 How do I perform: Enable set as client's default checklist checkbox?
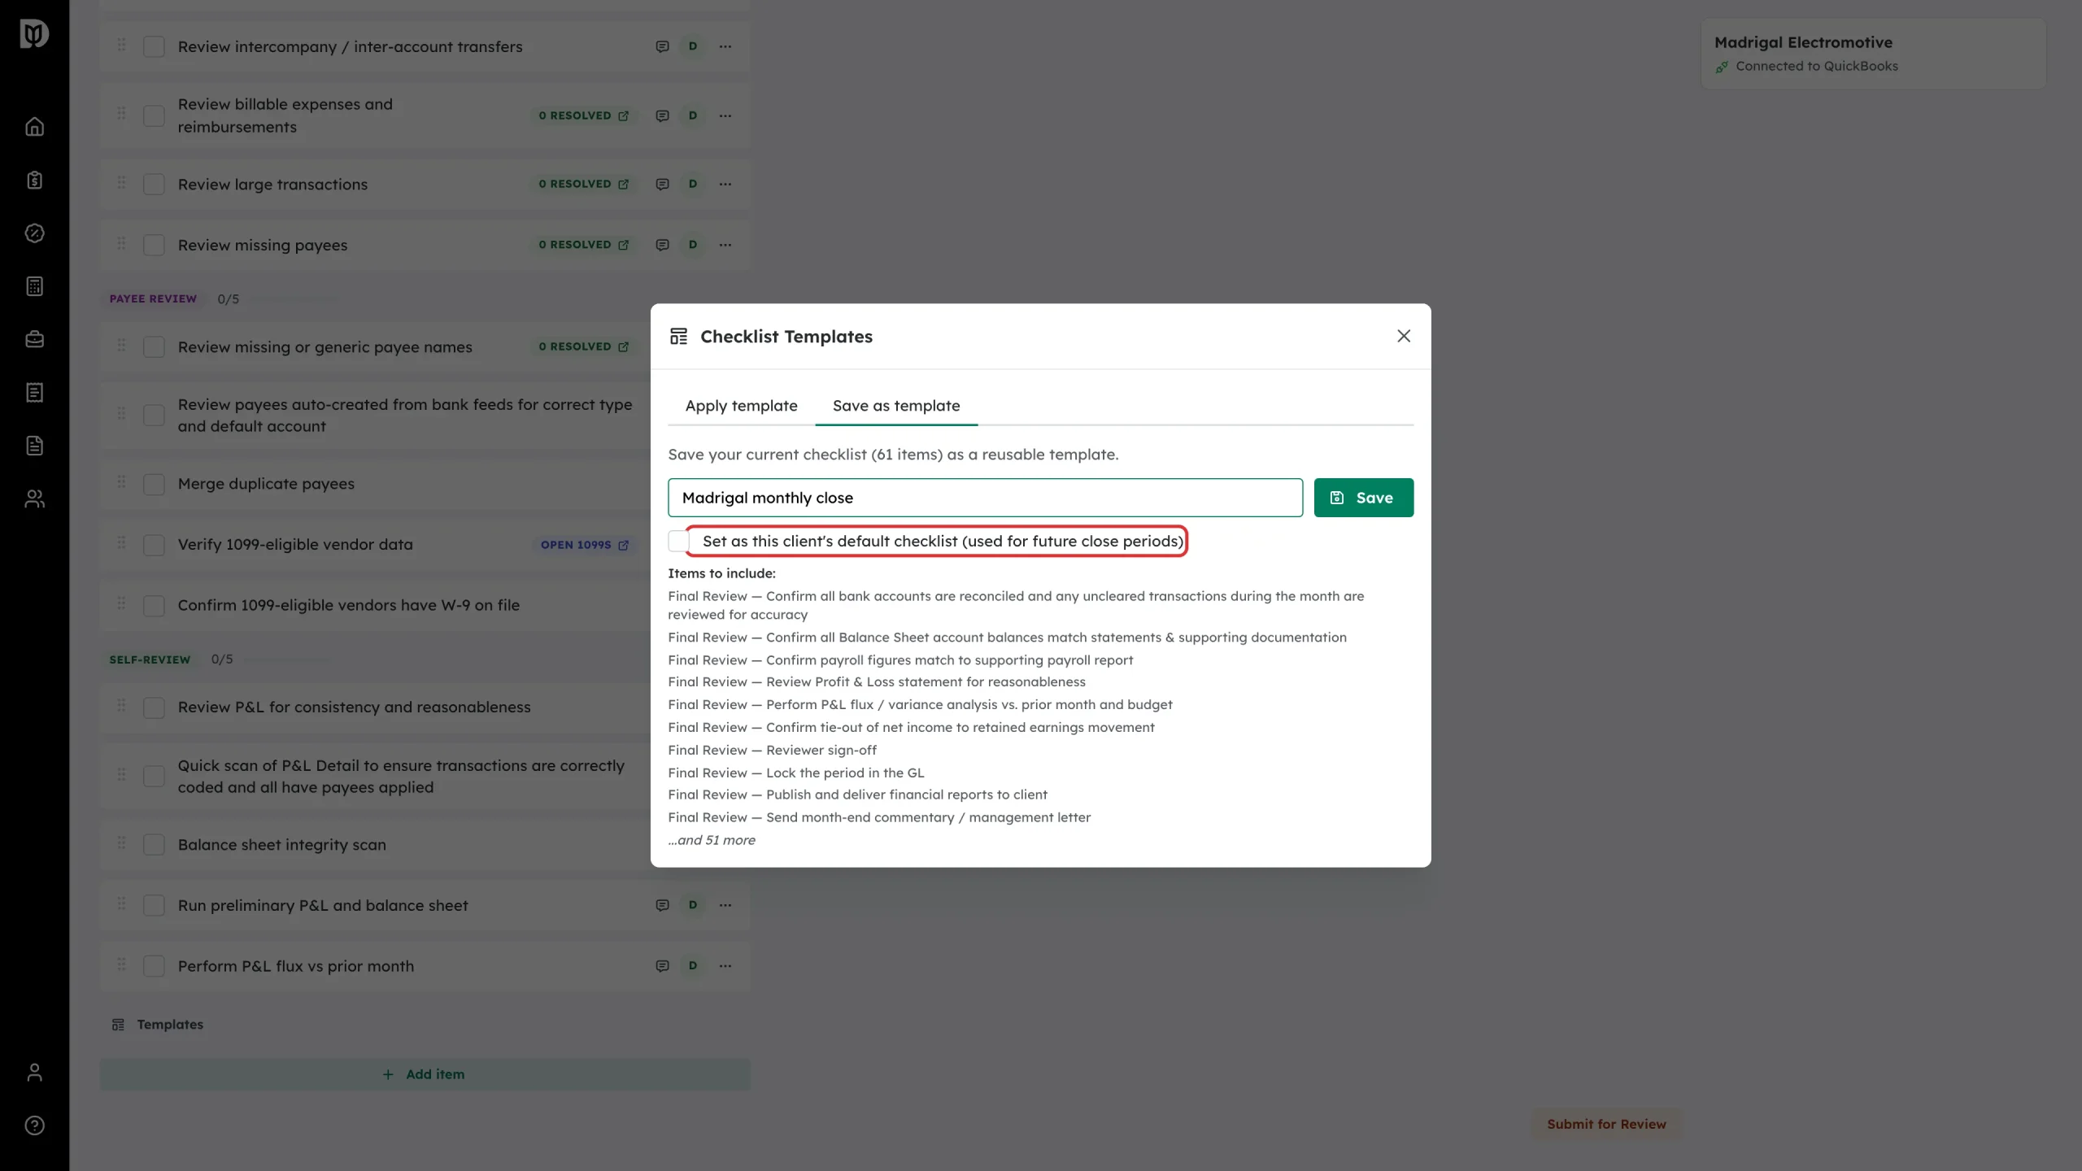[x=678, y=542]
